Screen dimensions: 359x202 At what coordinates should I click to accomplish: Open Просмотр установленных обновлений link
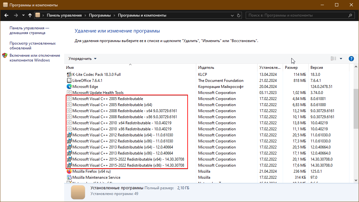click(33, 46)
